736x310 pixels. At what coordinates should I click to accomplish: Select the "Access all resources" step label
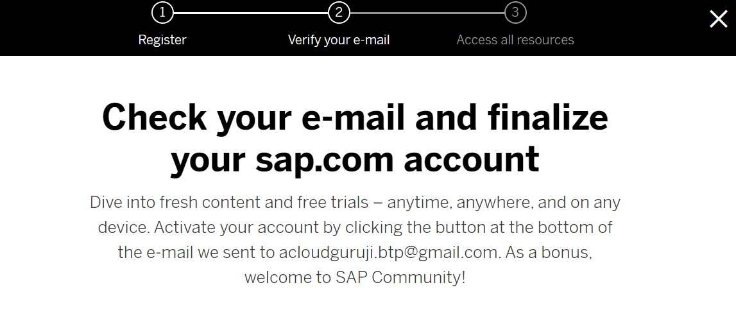[x=515, y=40]
